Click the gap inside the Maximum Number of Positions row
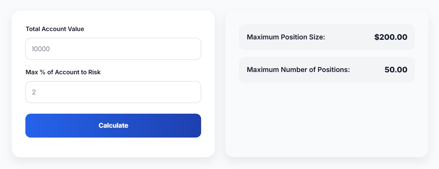Screen dimensions: 439x169 [x=367, y=70]
